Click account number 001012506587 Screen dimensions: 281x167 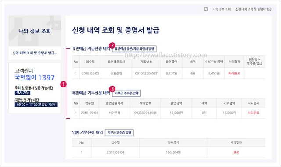coord(146,73)
